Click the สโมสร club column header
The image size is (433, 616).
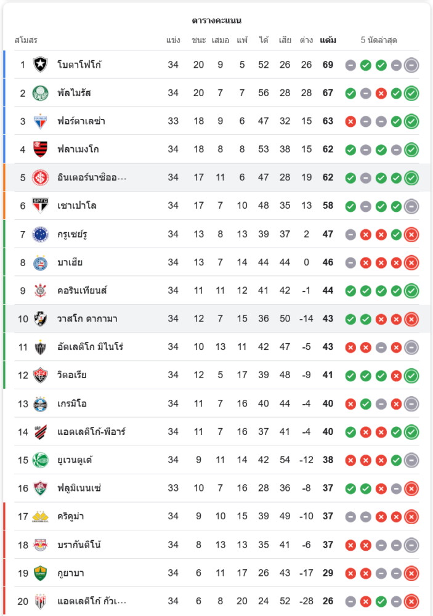point(26,40)
